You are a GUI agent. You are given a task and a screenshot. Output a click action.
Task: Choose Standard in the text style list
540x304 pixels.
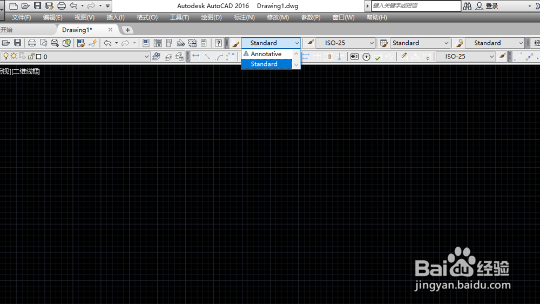point(267,64)
